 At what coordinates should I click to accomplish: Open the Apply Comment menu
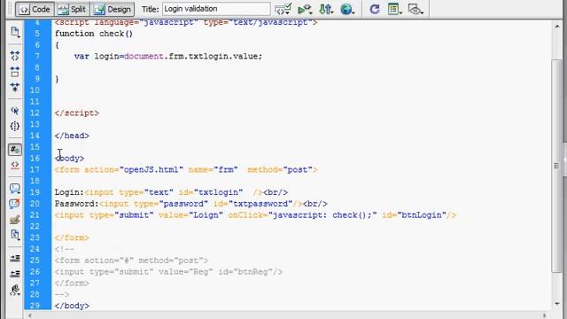[x=15, y=189]
